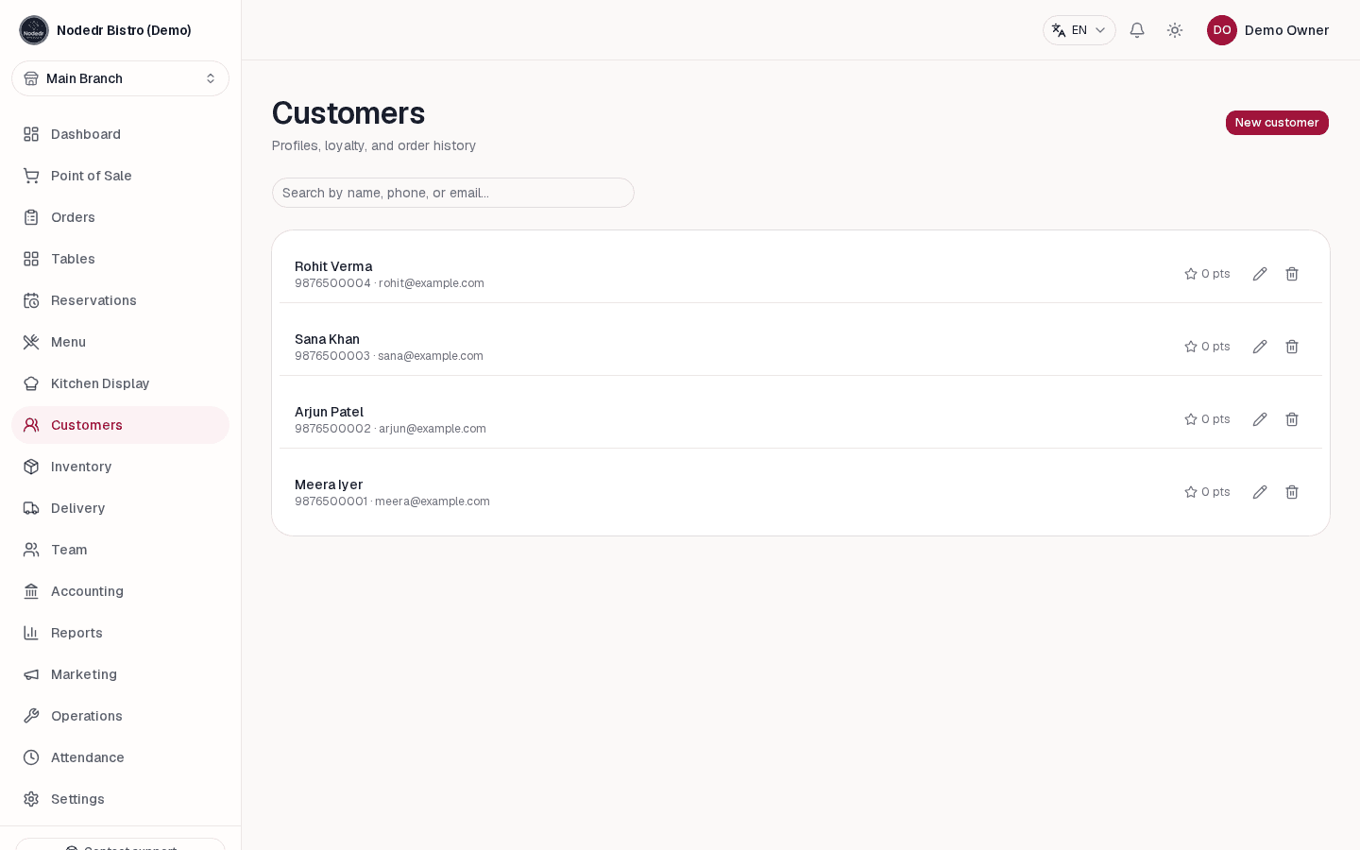Open the Tables section
This screenshot has height=850, width=1360.
(x=120, y=259)
